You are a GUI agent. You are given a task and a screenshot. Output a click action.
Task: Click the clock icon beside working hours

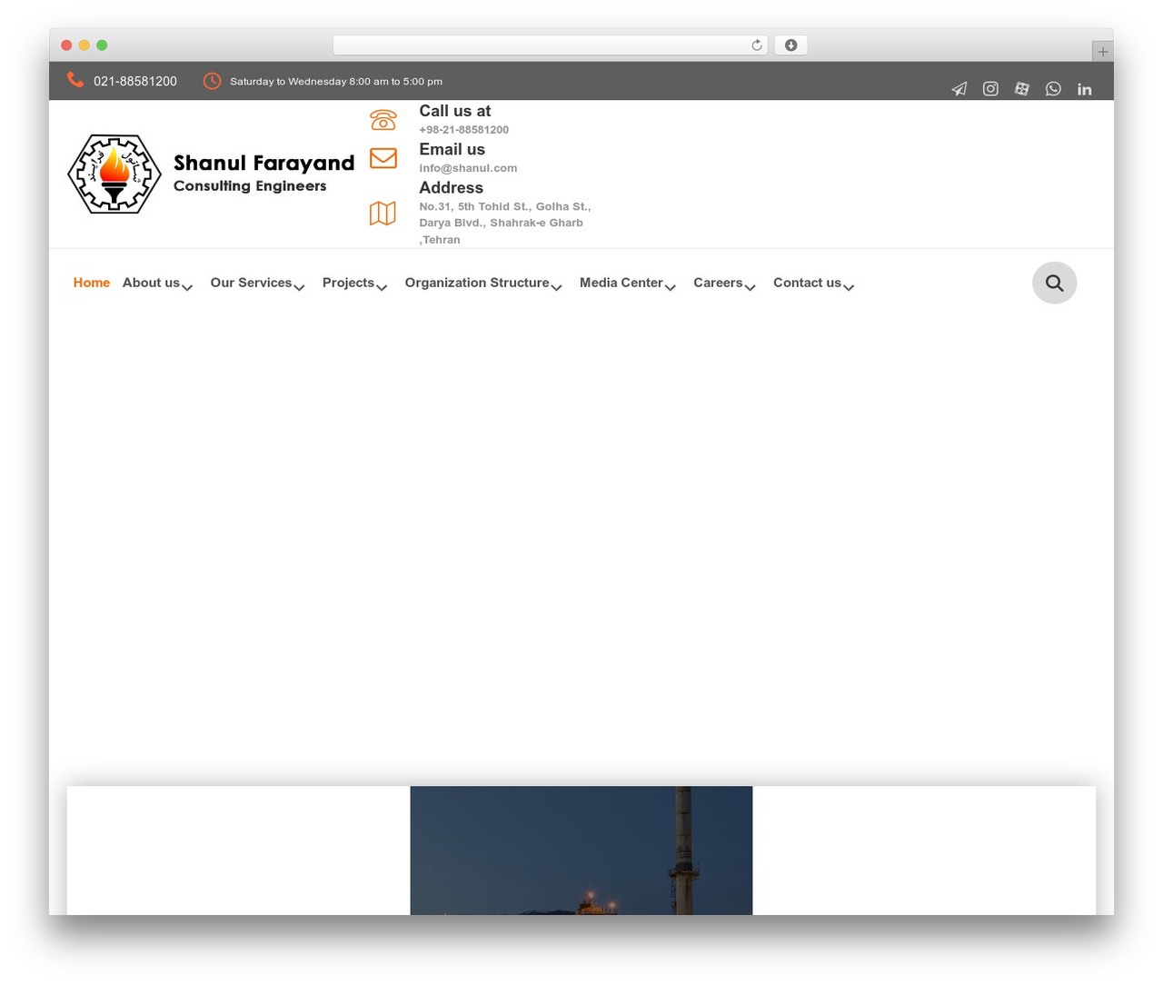point(212,81)
